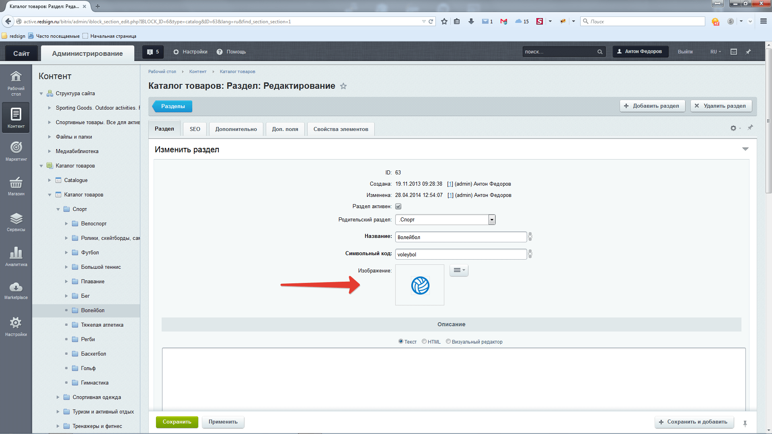The image size is (772, 434).
Task: Open the Маркетинг sidebar section
Action: [x=16, y=151]
